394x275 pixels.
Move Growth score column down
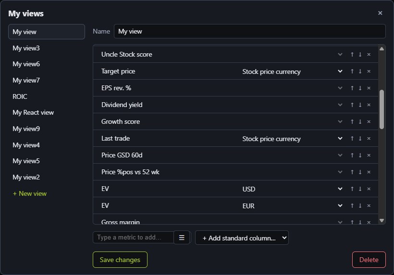pyautogui.click(x=360, y=122)
